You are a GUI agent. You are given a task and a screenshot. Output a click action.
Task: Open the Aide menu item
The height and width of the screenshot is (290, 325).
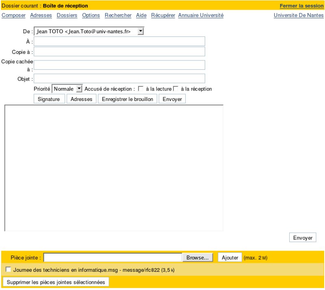point(141,15)
